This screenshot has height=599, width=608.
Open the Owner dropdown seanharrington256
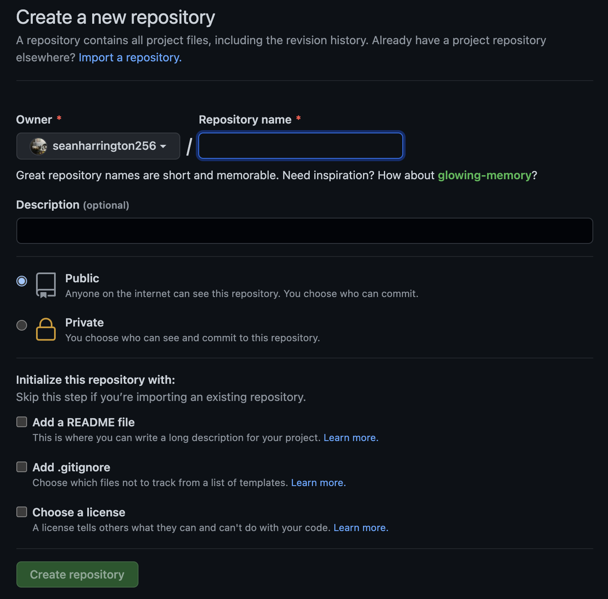pos(98,146)
